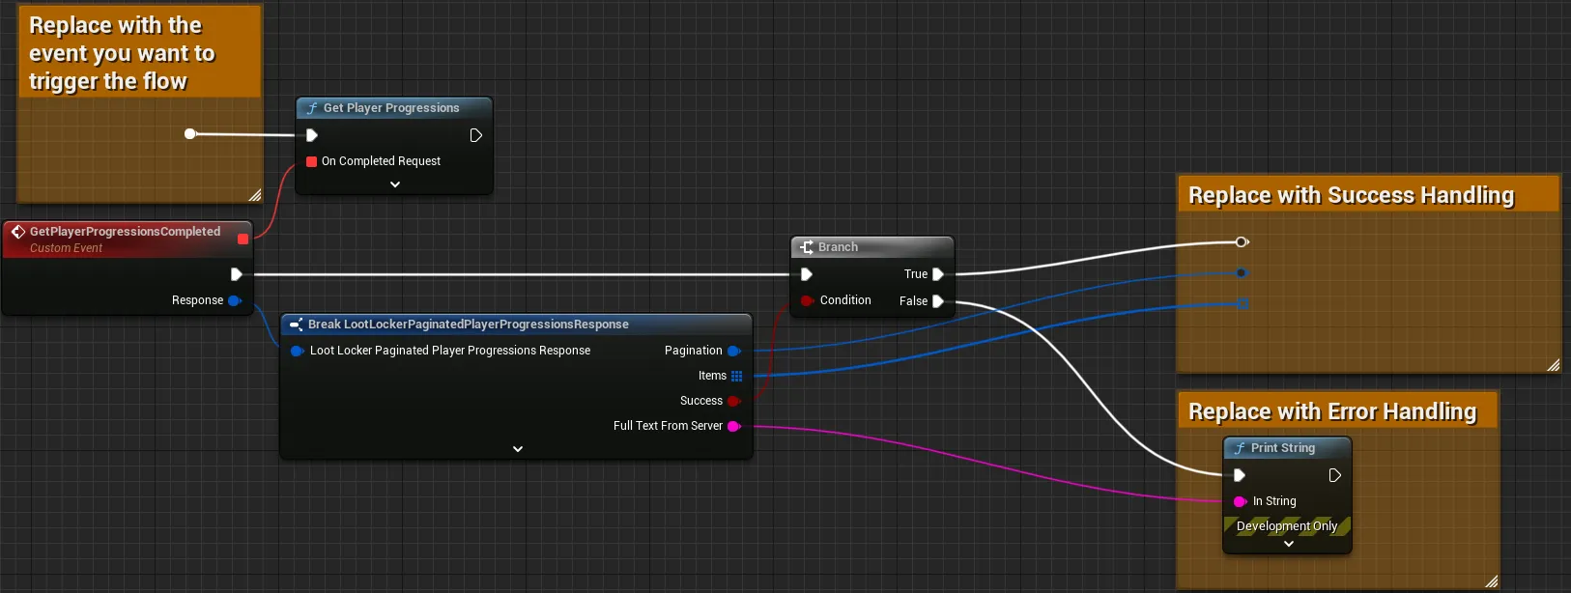The image size is (1571, 593).
Task: Click round blue reroute pin in Success Handling
Action: pos(1242,273)
